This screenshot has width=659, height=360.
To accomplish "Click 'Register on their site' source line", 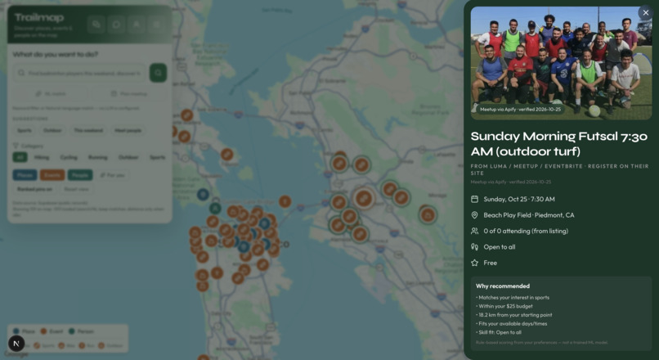I will pyautogui.click(x=560, y=169).
